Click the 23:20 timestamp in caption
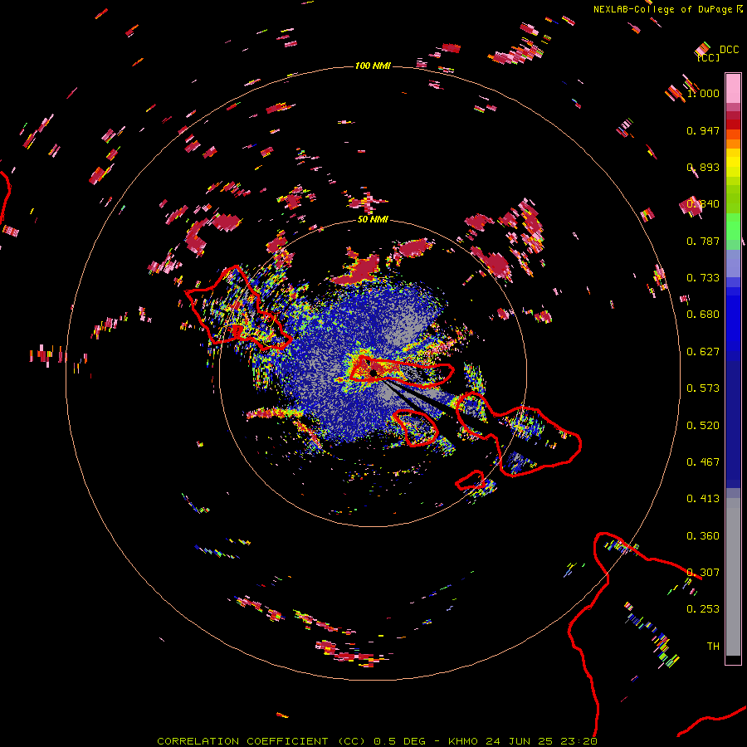 579,741
